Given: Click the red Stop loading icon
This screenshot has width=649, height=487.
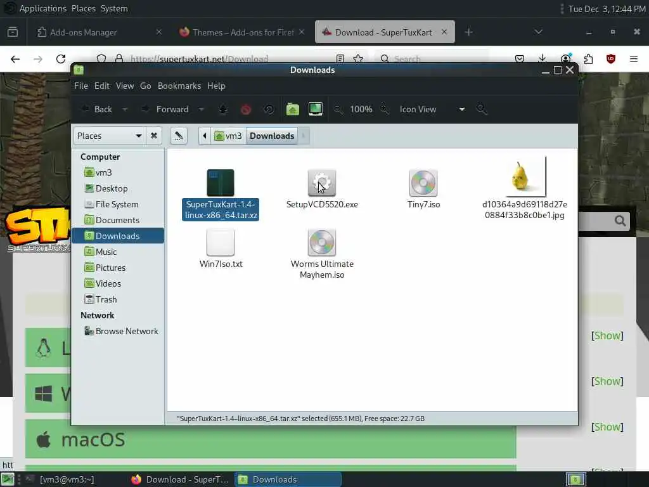Looking at the screenshot, I should 246,109.
